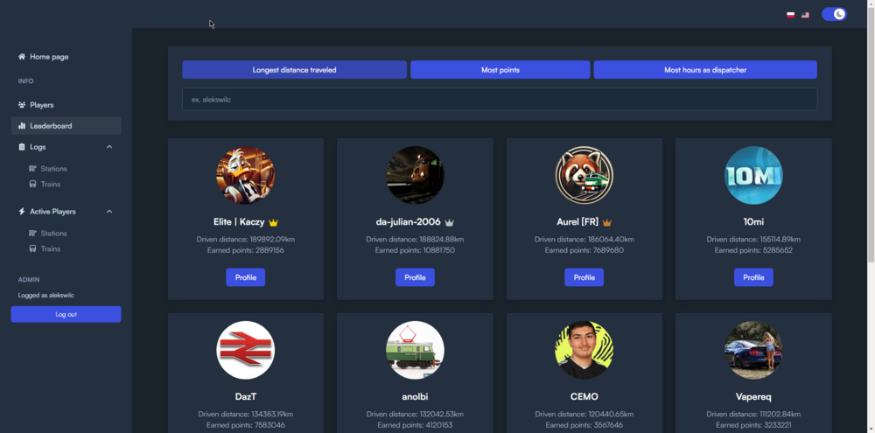The image size is (875, 433).
Task: Click the Logs clipboard icon
Action: (x=22, y=147)
